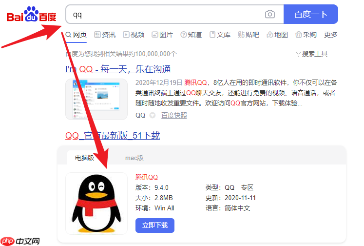The width and height of the screenshot is (364, 246).
Task: Go to the 贴吧 tab
Action: 249,35
